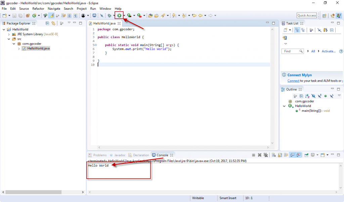Viewport: 344px width, 202px height.
Task: Click the Save All icon in toolbar
Action: [x=20, y=15]
